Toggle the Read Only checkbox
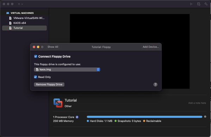 pos(35,77)
